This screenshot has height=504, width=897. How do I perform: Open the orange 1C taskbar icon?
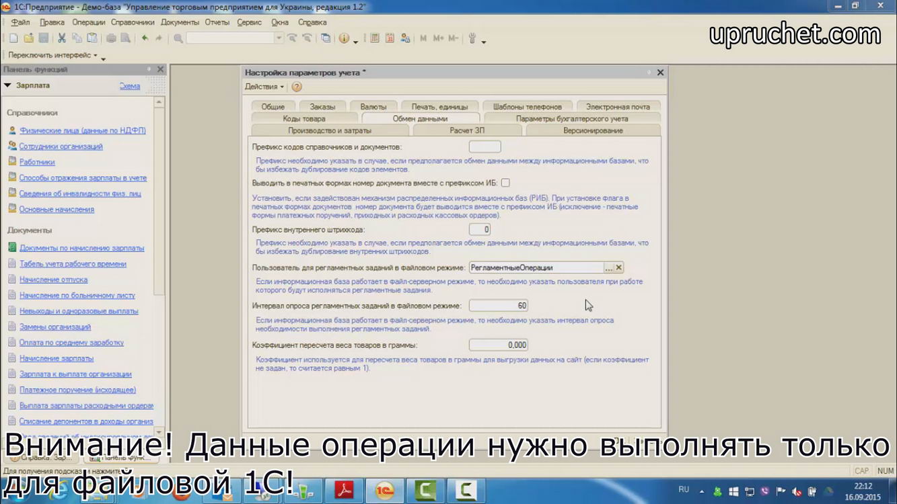tap(385, 491)
